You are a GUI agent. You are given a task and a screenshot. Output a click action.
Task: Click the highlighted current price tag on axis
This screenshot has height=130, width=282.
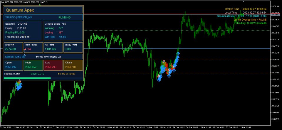[x=275, y=14]
